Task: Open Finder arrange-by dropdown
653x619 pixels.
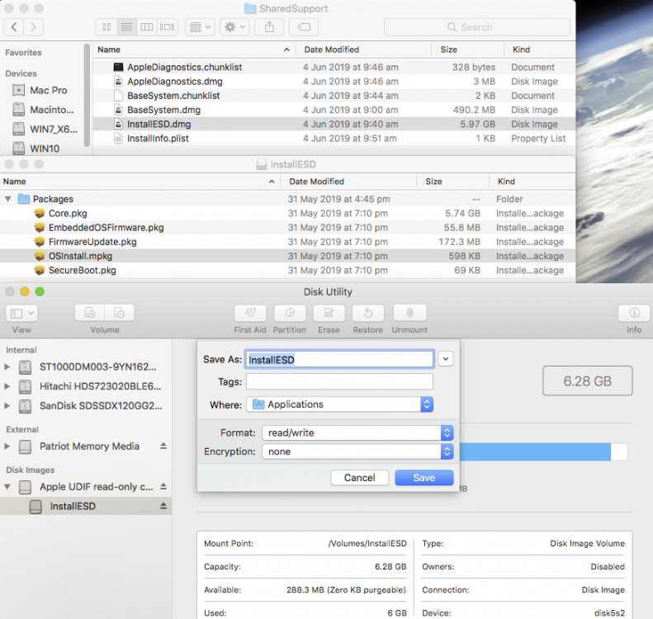Action: pos(200,27)
